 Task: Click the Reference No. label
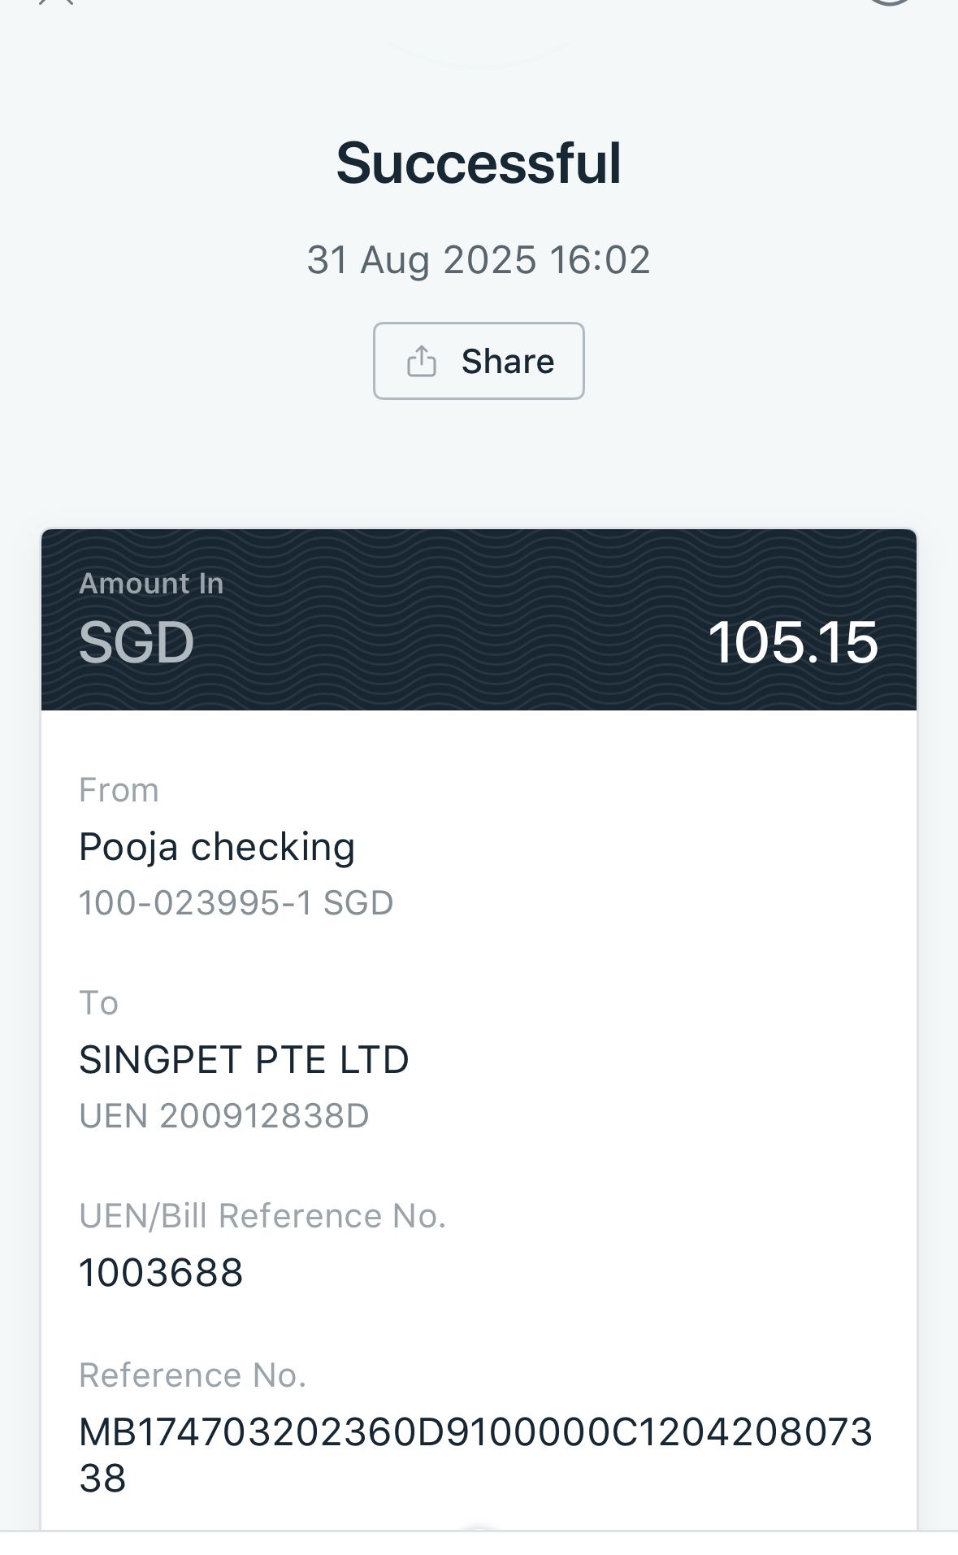193,1375
